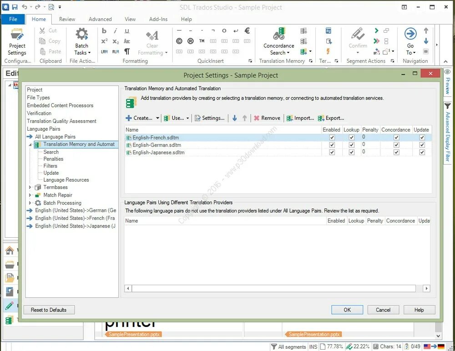Screen dimensions: 455x351
Task: Open the Home view sidebar icon
Action: [x=10, y=250]
